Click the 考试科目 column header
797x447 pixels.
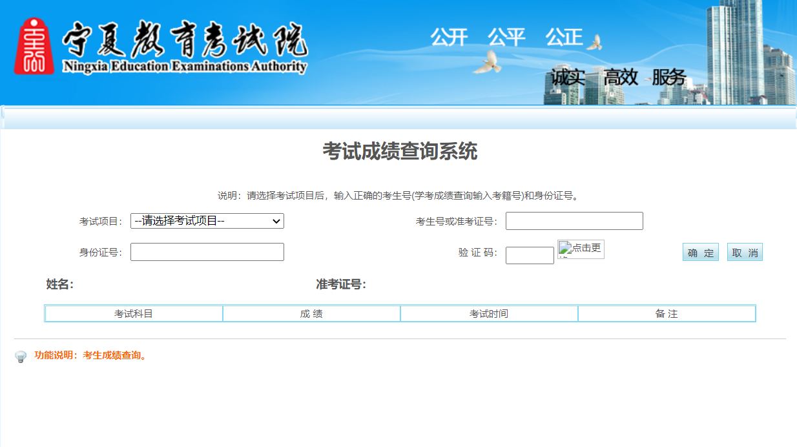coord(134,314)
